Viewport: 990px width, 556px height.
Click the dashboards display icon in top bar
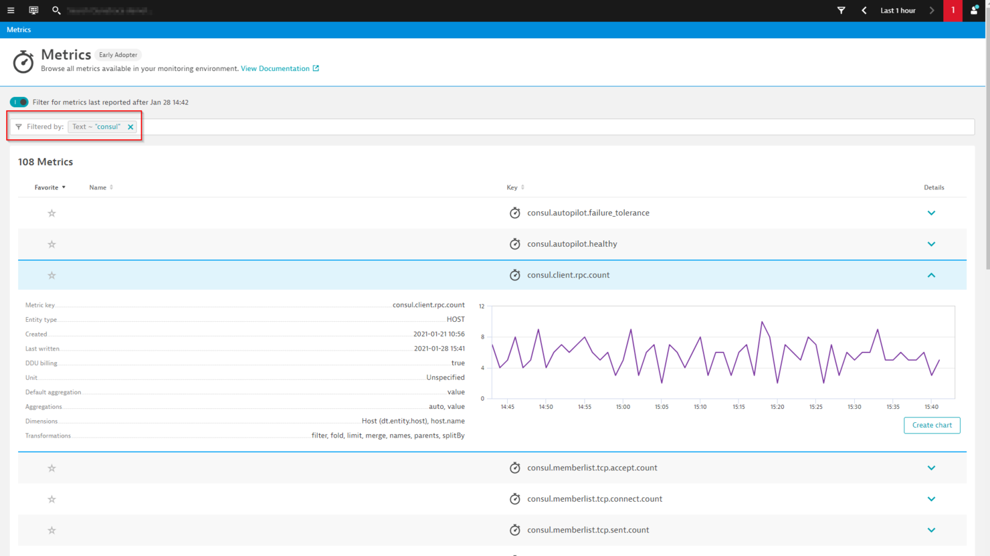coord(33,10)
